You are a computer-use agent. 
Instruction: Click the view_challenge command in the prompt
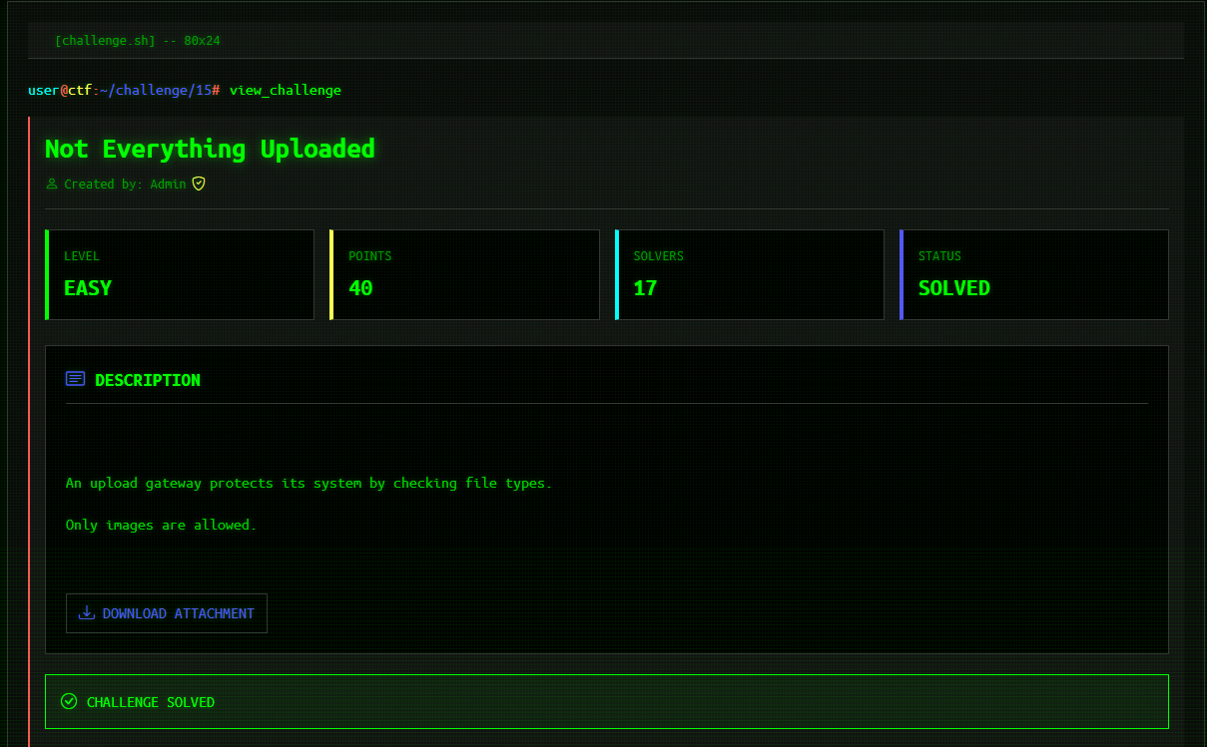coord(286,91)
